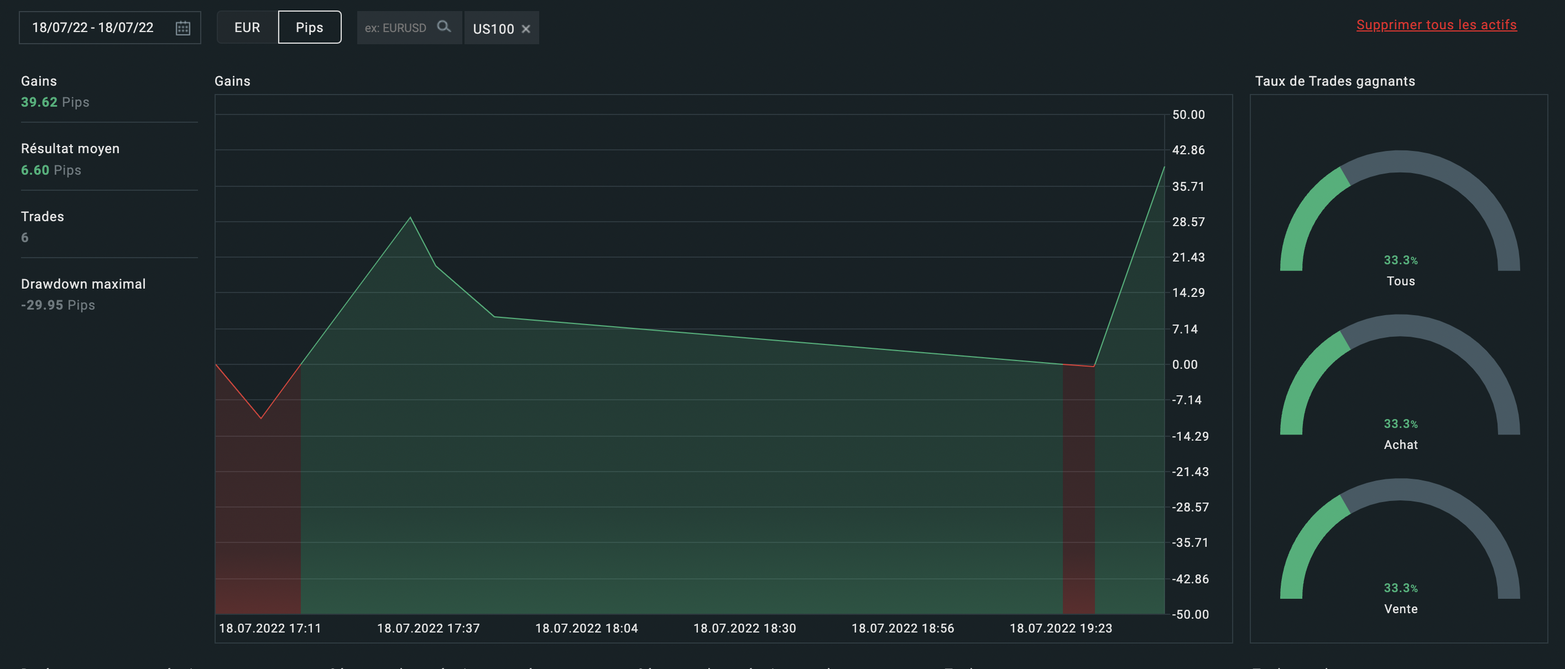The height and width of the screenshot is (669, 1565).
Task: Click Supprimer tous les actifs link
Action: [1436, 25]
